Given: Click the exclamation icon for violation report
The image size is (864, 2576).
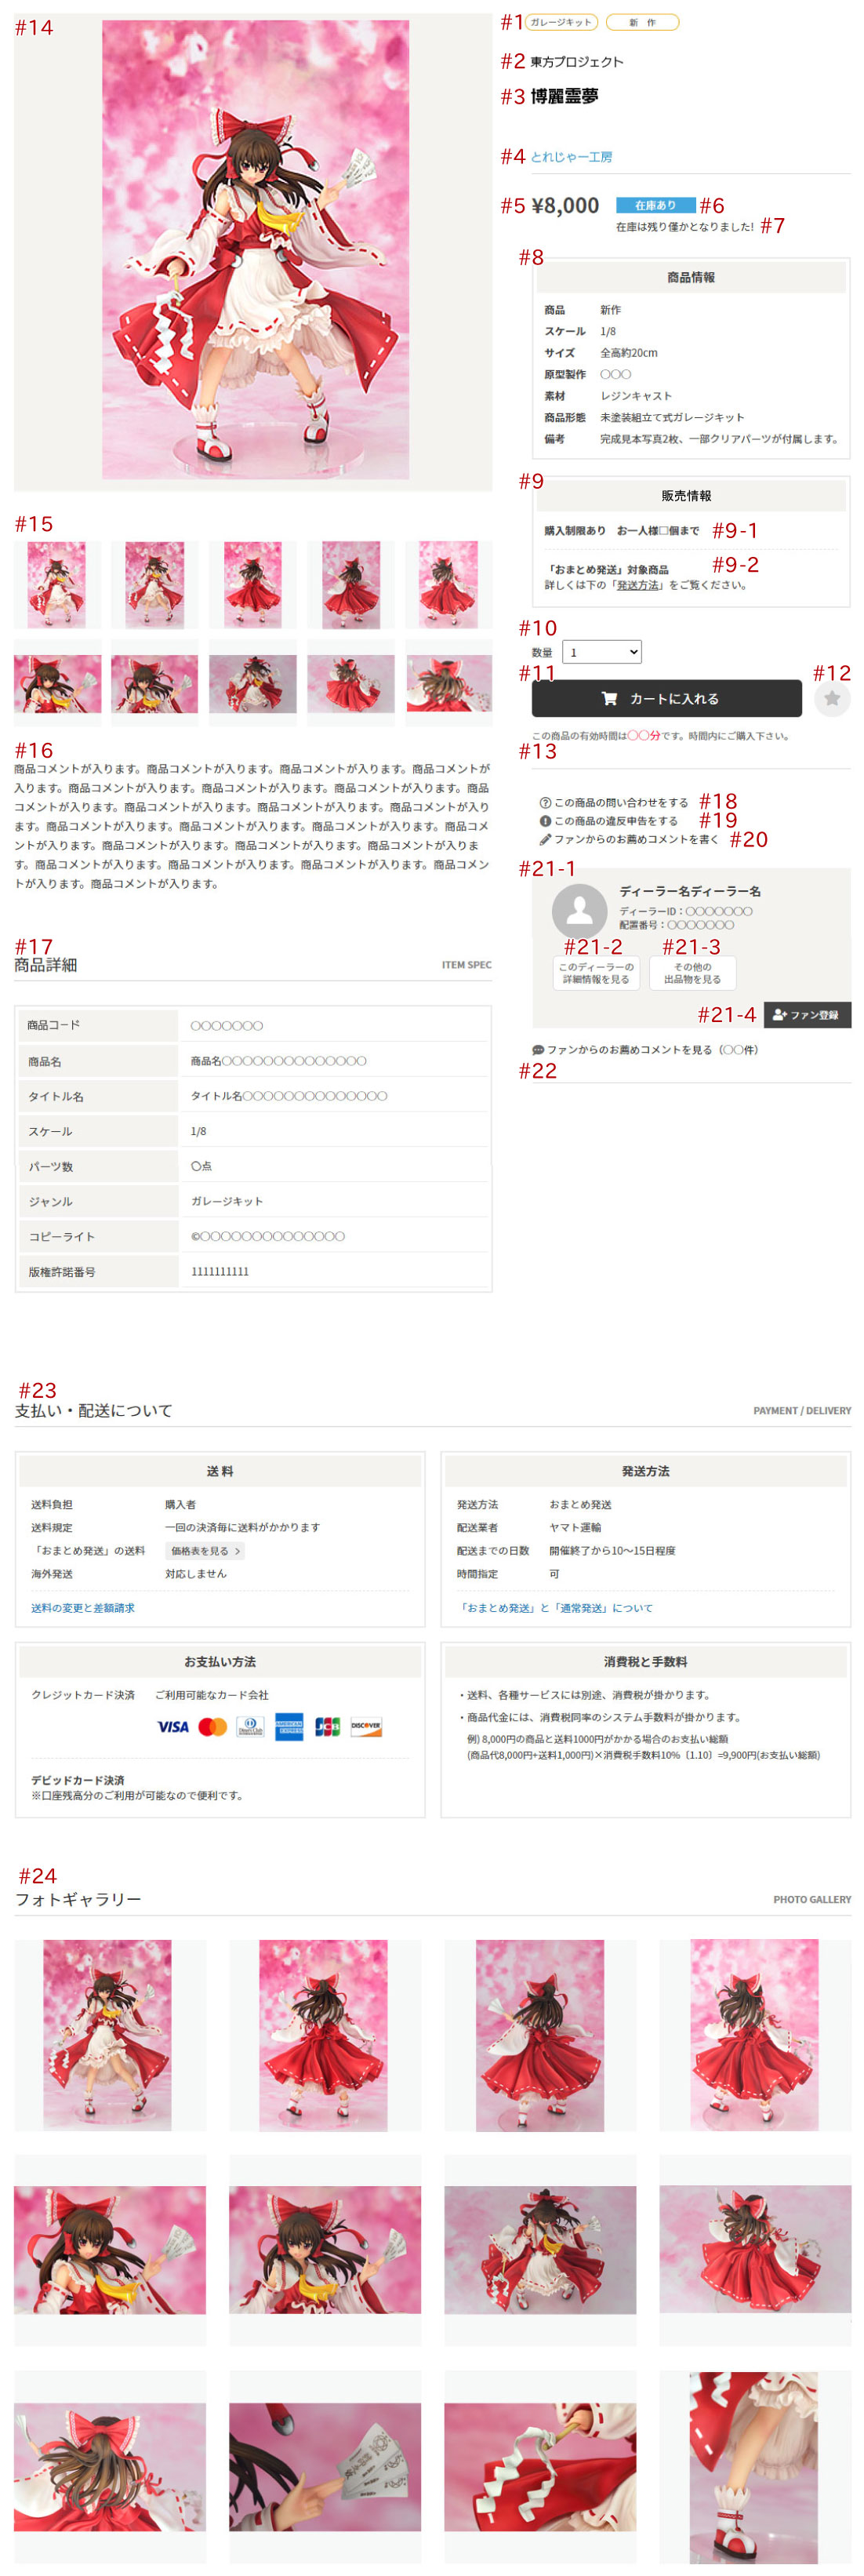Looking at the screenshot, I should click(x=545, y=821).
